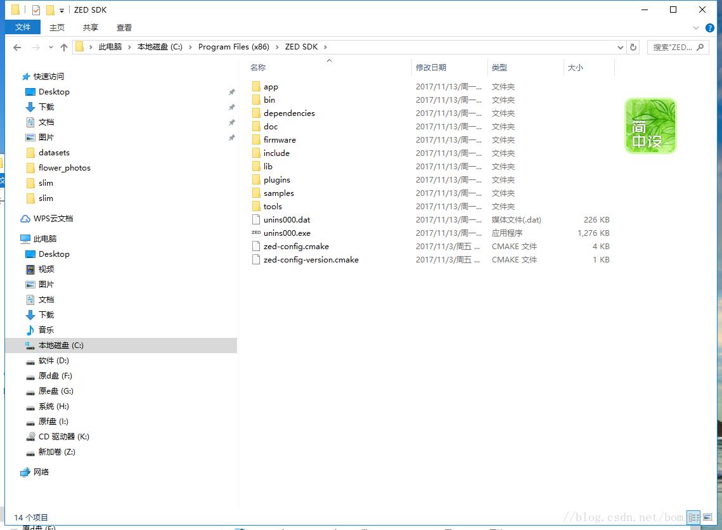This screenshot has height=530, width=722.
Task: Click the Properties checkmark icon in title bar
Action: tap(36, 10)
